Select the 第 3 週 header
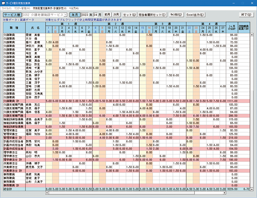This screenshot has width=257, height=198. (x=163, y=24)
